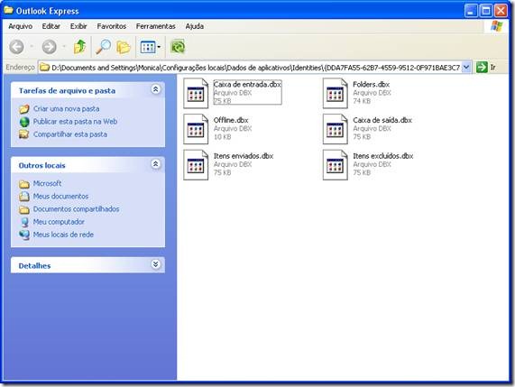
Task: Click the Tarefas de arquivo e pasta header
Action: 67,91
